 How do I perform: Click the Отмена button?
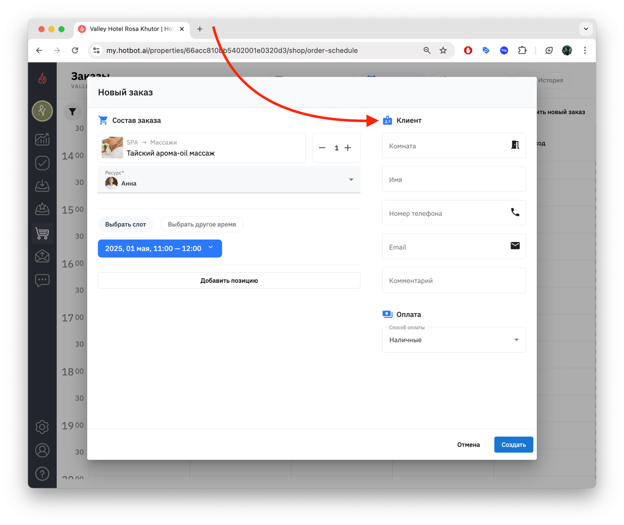click(x=468, y=445)
